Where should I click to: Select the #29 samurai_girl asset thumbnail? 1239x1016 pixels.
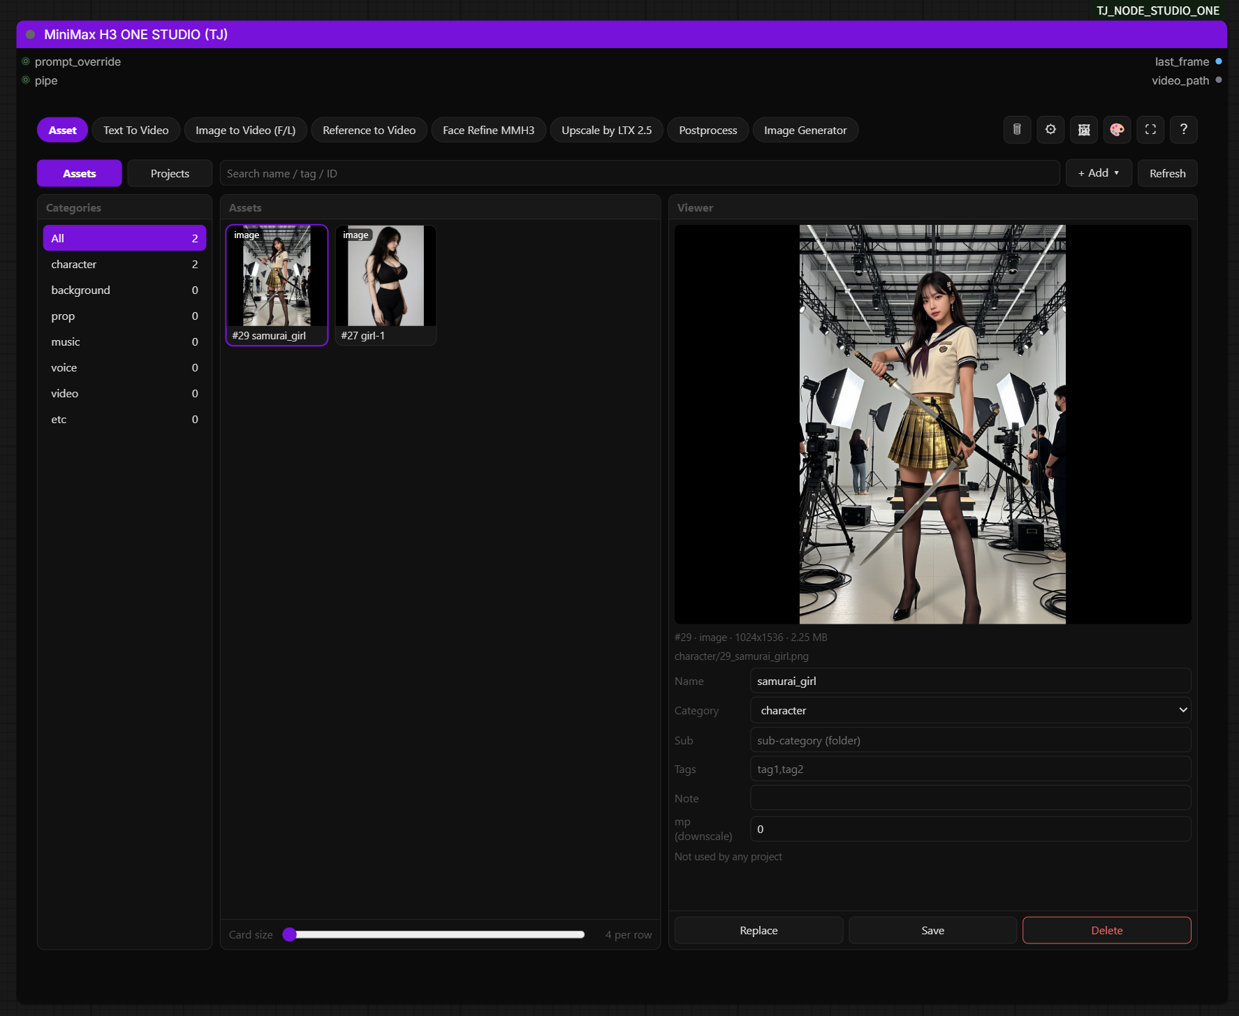click(x=277, y=285)
